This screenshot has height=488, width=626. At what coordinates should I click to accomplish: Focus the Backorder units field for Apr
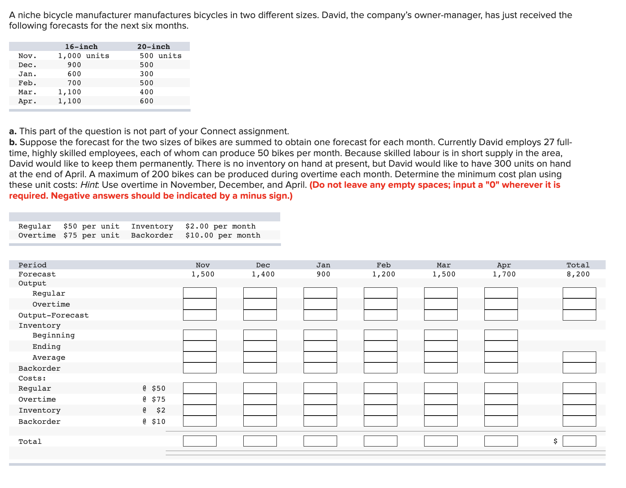click(x=501, y=368)
